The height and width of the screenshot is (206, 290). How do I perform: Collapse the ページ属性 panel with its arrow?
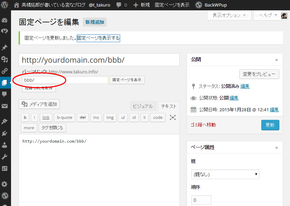(276, 147)
